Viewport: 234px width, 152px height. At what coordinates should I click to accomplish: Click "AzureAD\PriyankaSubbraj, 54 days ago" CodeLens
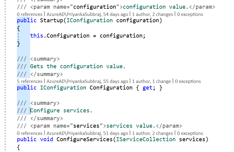(87, 14)
